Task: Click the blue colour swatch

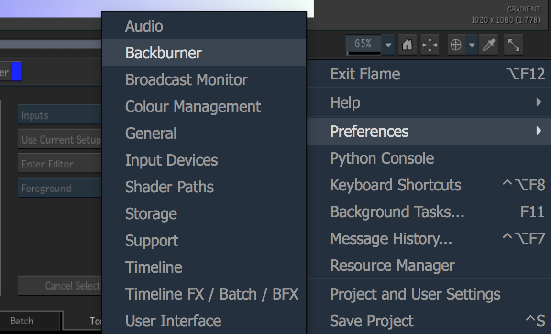Action: [x=17, y=72]
